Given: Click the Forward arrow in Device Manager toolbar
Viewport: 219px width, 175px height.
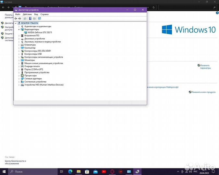Looking at the screenshot, I should pos(20,18).
